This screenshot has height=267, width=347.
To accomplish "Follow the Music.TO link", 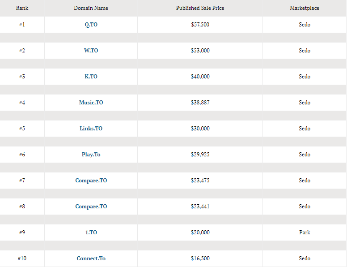I will tap(91, 103).
